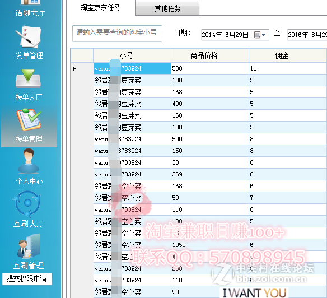Image resolution: width=327 pixels, height=298 pixels.
Task: Focus the 淘宝小号 search input field
Action: [117, 34]
